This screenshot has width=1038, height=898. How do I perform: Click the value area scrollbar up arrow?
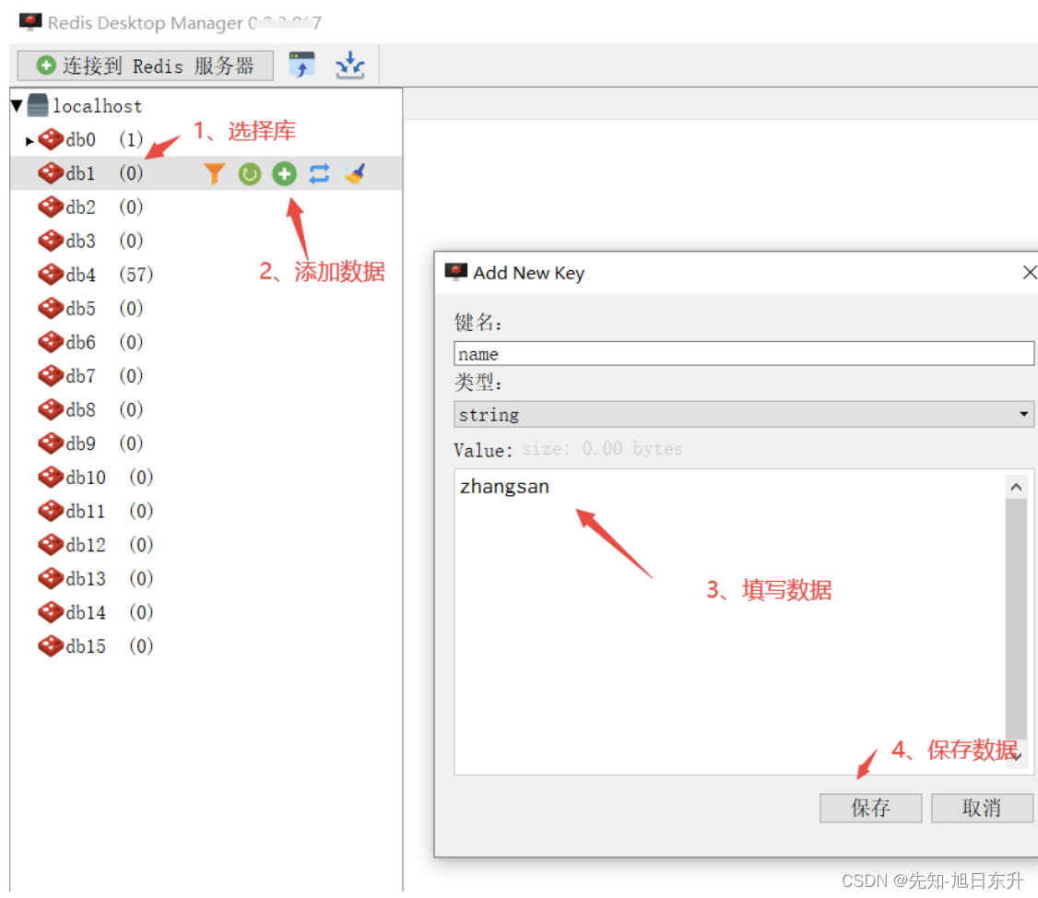1016,488
